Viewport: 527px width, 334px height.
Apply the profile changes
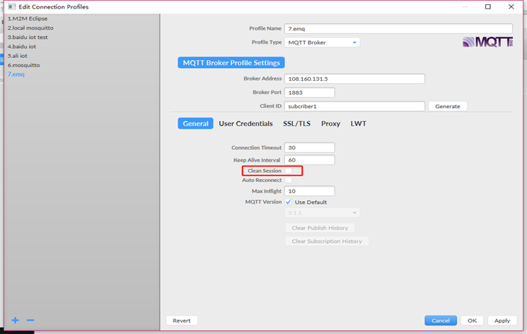coord(502,321)
